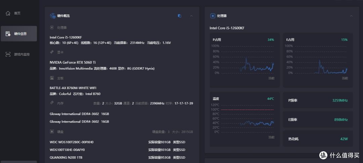This screenshot has width=363, height=163.
Task: Click E占用 15% value
Action: [x=344, y=39]
